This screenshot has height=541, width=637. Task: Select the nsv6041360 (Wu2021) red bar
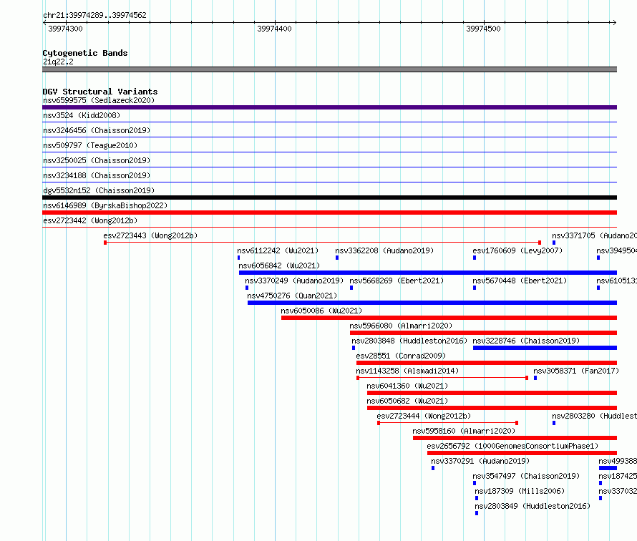(x=492, y=393)
